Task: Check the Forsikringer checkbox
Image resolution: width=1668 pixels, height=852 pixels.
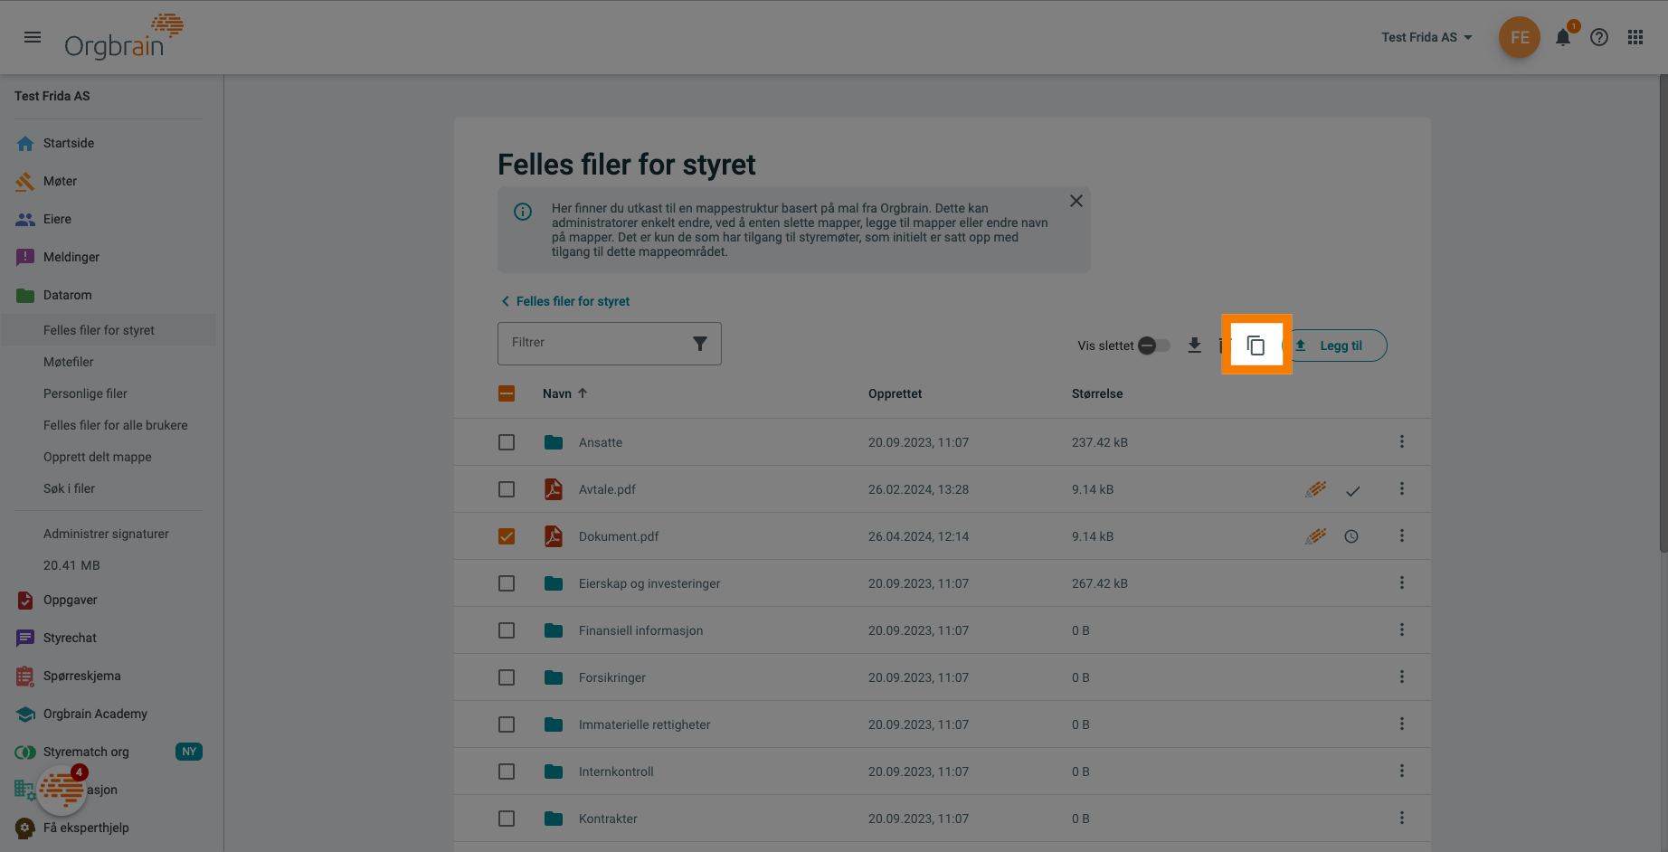Action: point(507,677)
